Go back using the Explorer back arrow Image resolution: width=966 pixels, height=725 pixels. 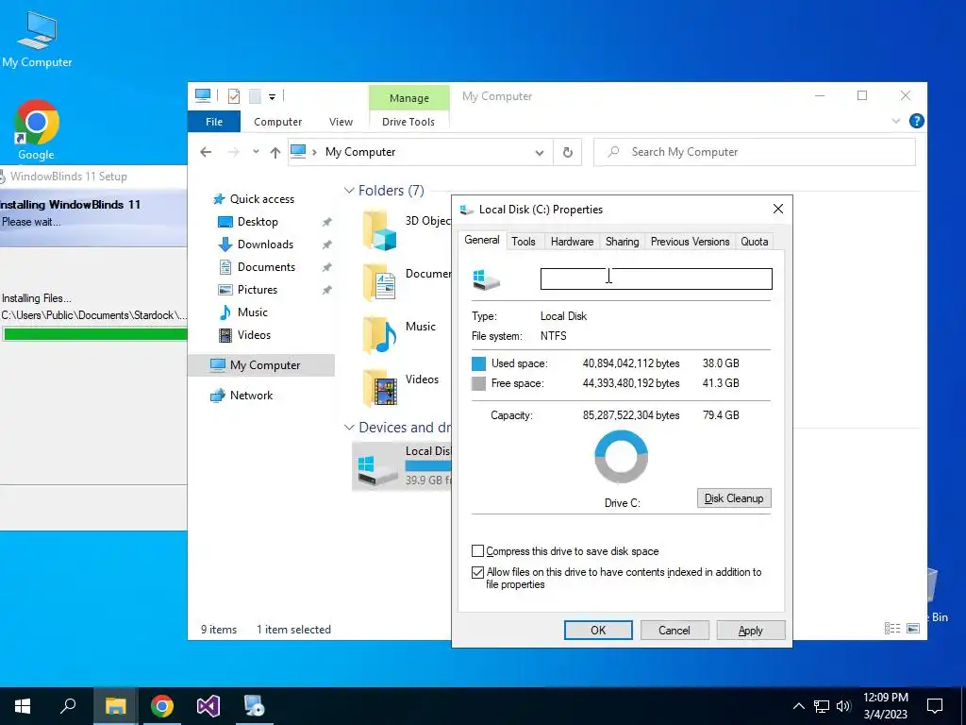[206, 152]
